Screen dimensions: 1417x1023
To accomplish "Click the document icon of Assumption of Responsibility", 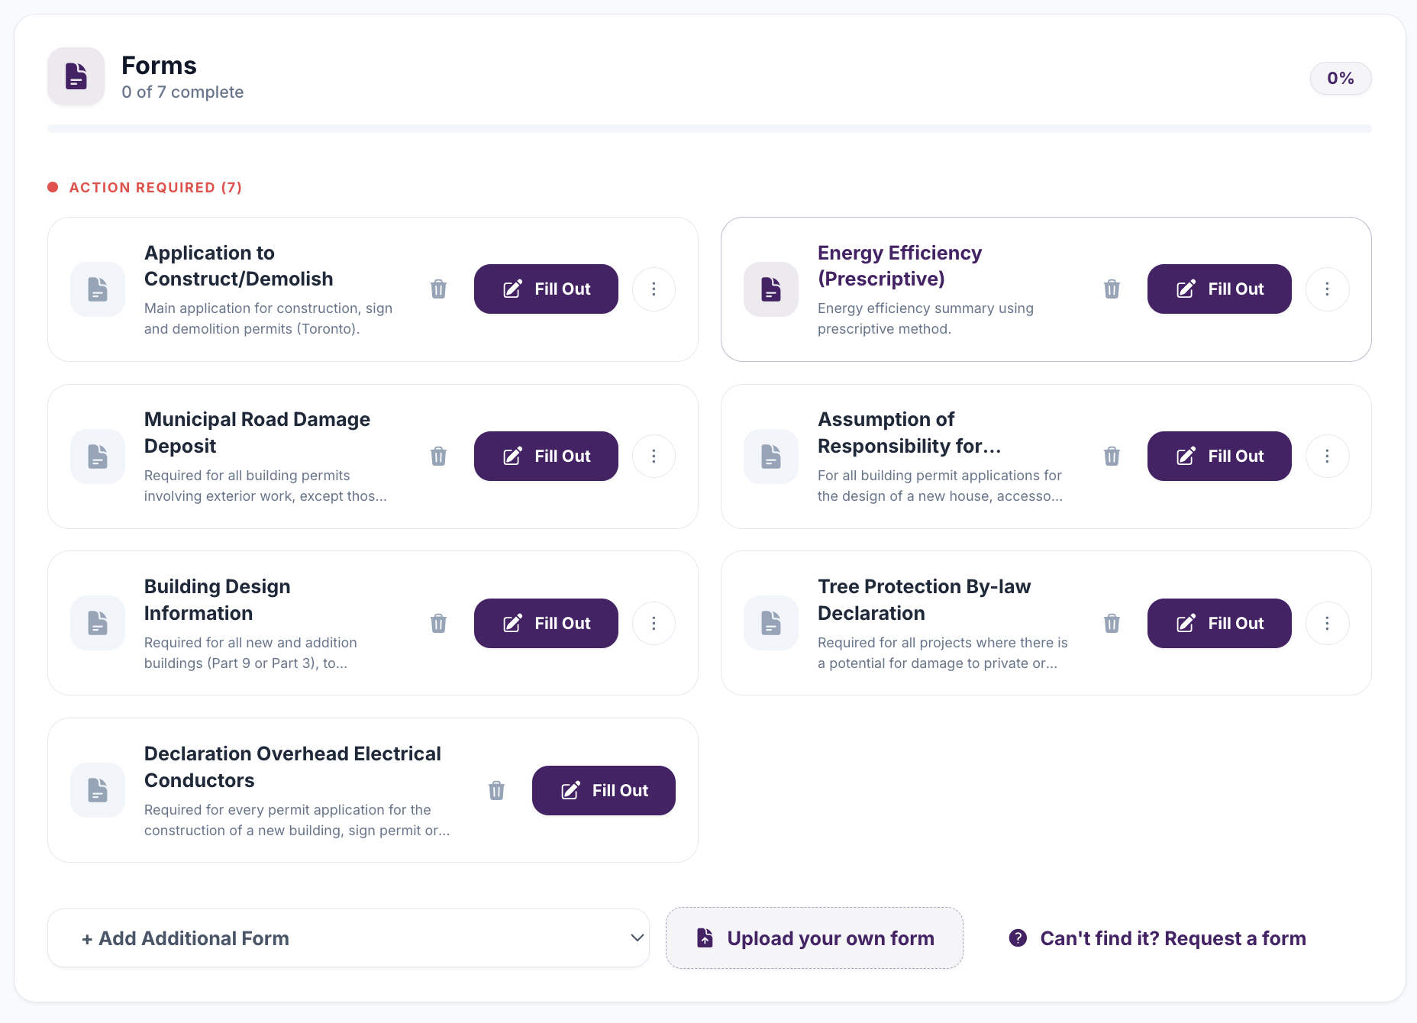I will pyautogui.click(x=771, y=457).
